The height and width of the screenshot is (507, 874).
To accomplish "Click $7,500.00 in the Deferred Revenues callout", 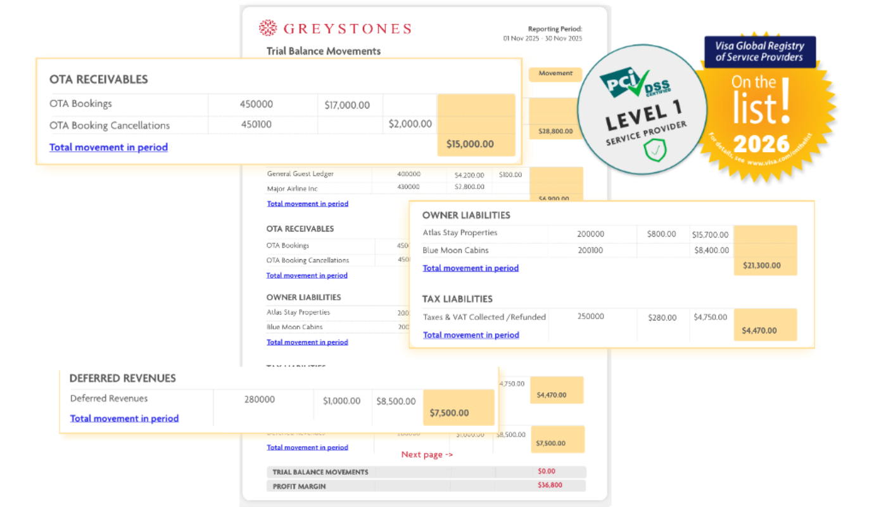I will point(449,413).
